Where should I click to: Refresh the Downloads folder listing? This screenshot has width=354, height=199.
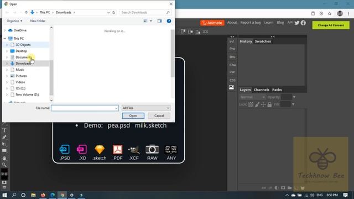coord(114,12)
